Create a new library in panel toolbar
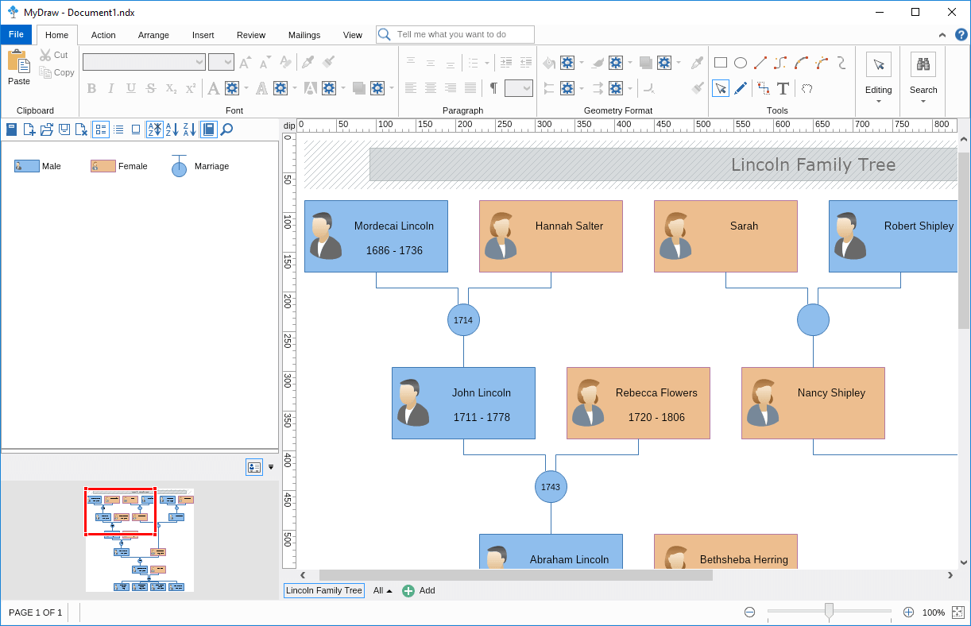 29,129
